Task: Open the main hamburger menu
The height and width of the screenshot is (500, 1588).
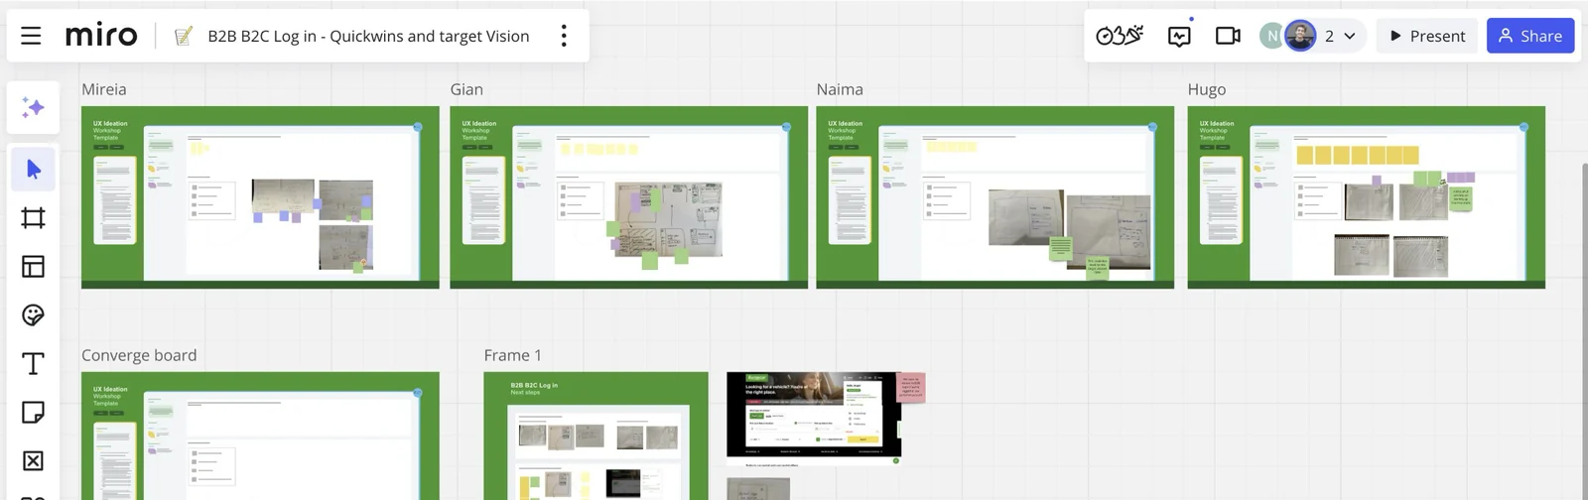Action: [x=31, y=36]
